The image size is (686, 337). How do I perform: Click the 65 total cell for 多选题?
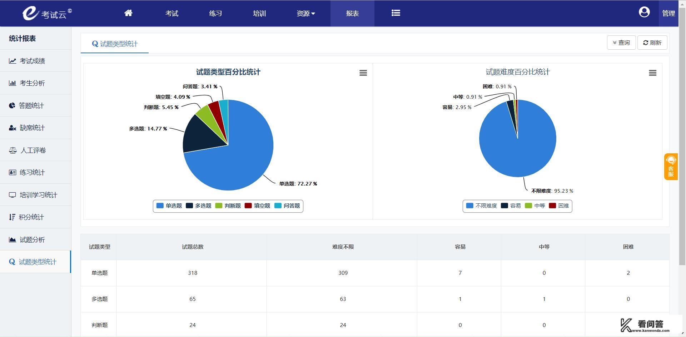point(192,299)
